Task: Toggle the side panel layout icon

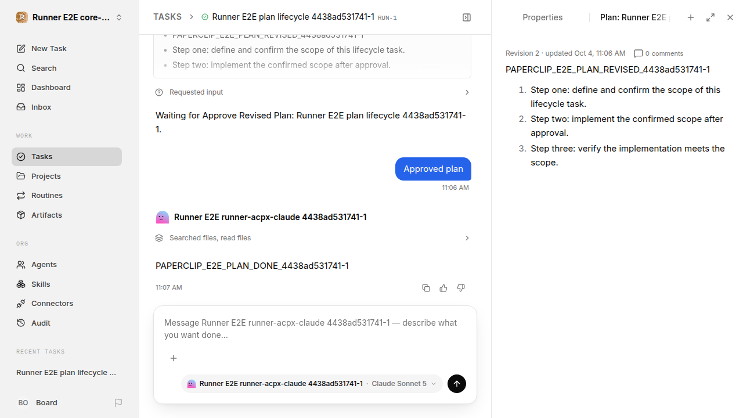Action: click(467, 17)
